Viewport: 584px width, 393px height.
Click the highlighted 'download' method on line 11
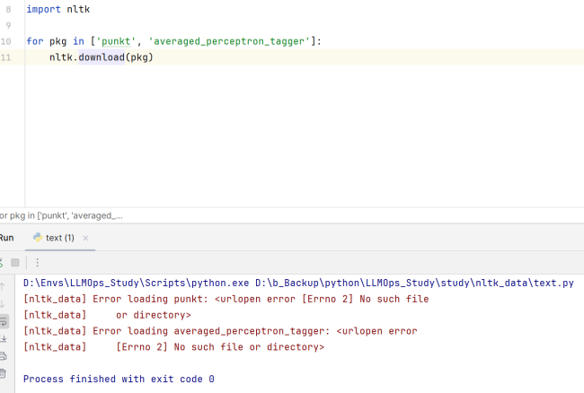[x=102, y=57]
